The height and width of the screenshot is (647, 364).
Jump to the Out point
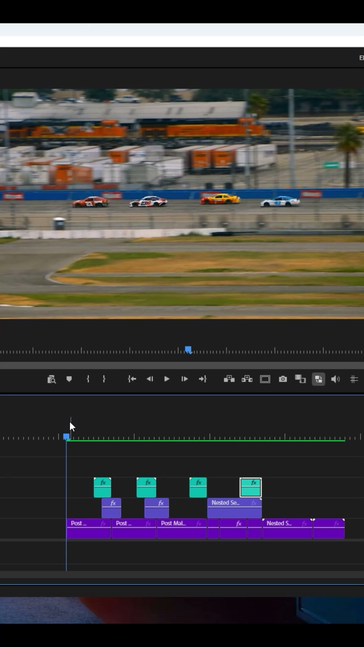click(x=203, y=379)
